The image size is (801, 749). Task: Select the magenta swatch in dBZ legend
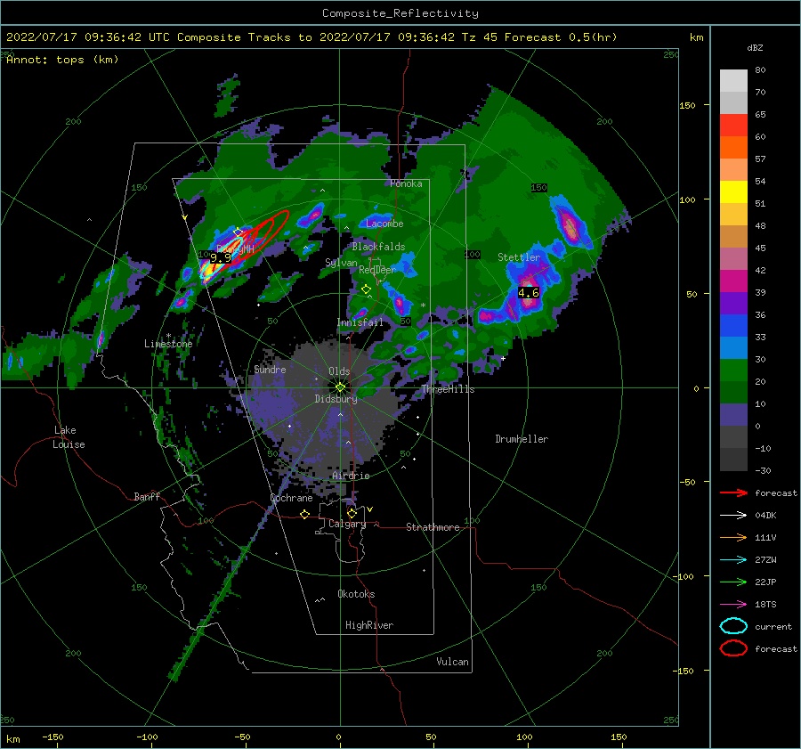(x=733, y=281)
